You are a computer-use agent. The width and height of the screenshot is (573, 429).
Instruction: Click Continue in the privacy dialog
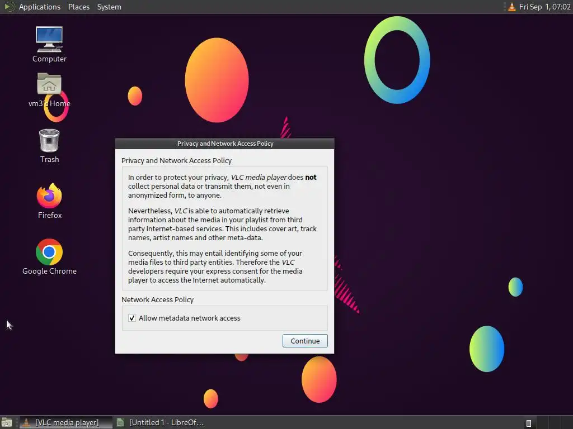click(x=305, y=341)
